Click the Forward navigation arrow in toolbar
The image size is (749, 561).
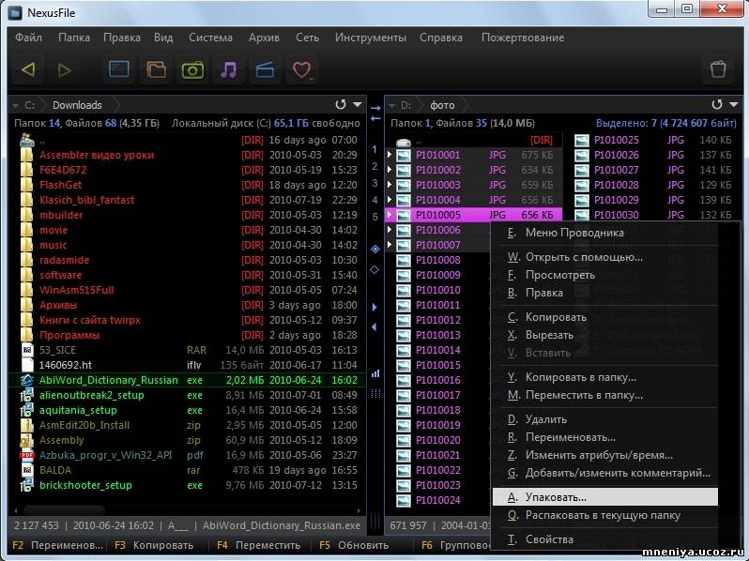(64, 69)
